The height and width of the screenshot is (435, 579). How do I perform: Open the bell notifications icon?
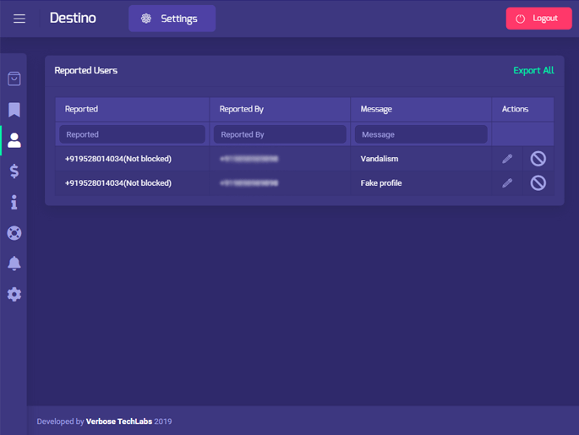click(x=14, y=264)
